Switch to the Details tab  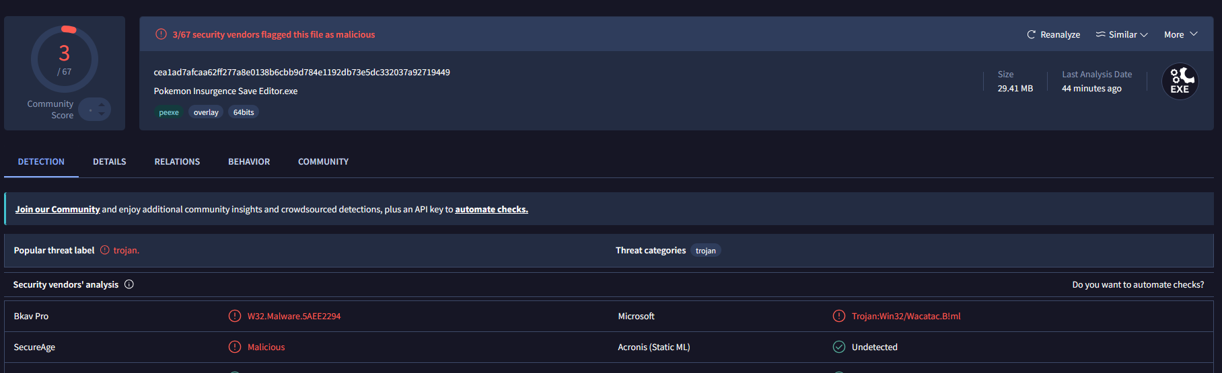click(x=110, y=162)
